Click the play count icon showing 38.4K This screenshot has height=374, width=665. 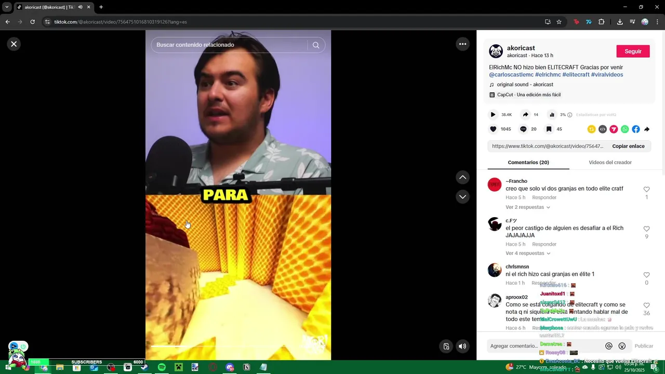(493, 115)
